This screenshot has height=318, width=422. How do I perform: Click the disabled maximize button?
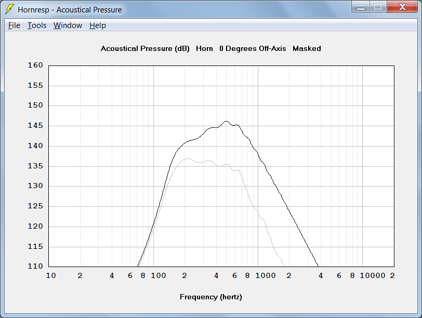[x=378, y=7]
